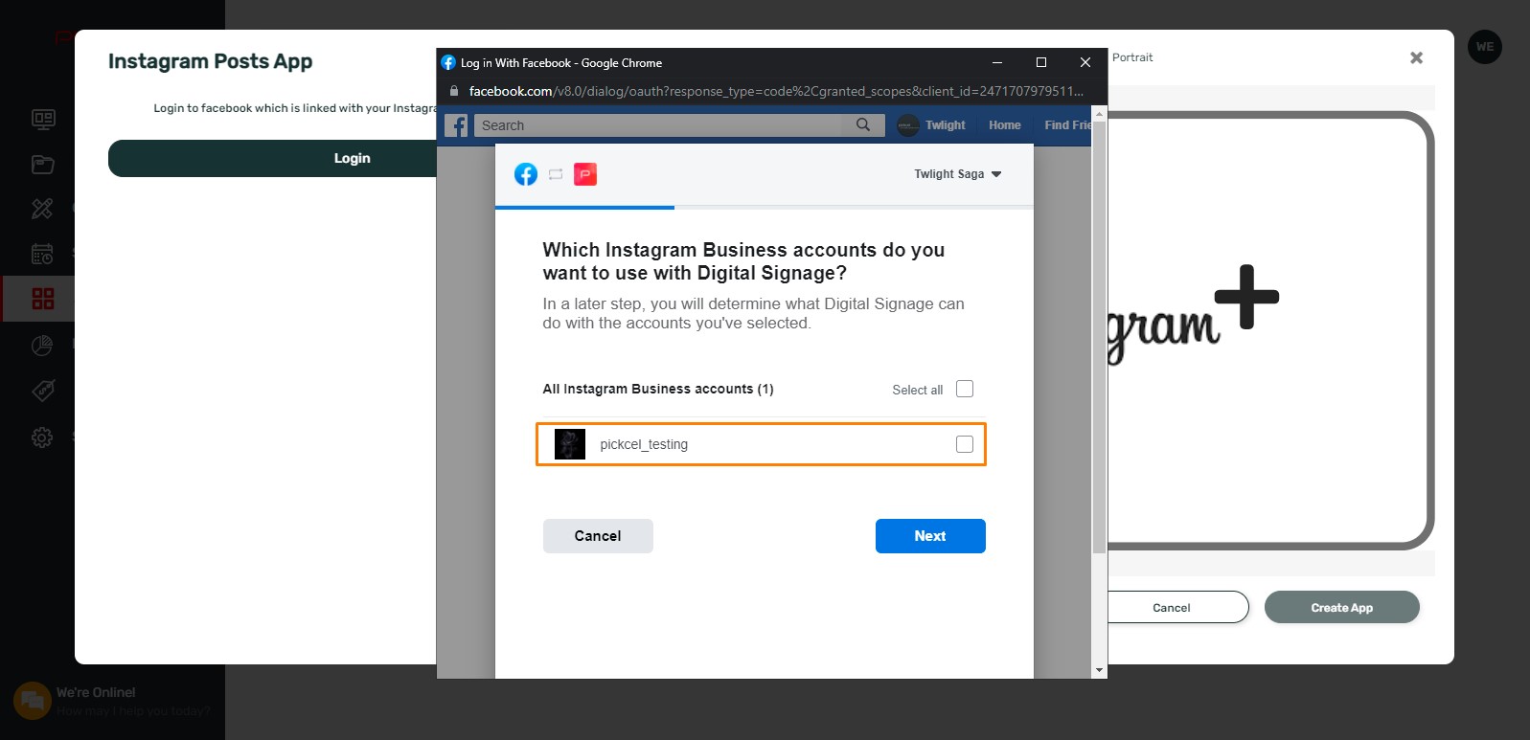
Task: Open the reports pie chart icon in the sidebar
Action: (43, 345)
